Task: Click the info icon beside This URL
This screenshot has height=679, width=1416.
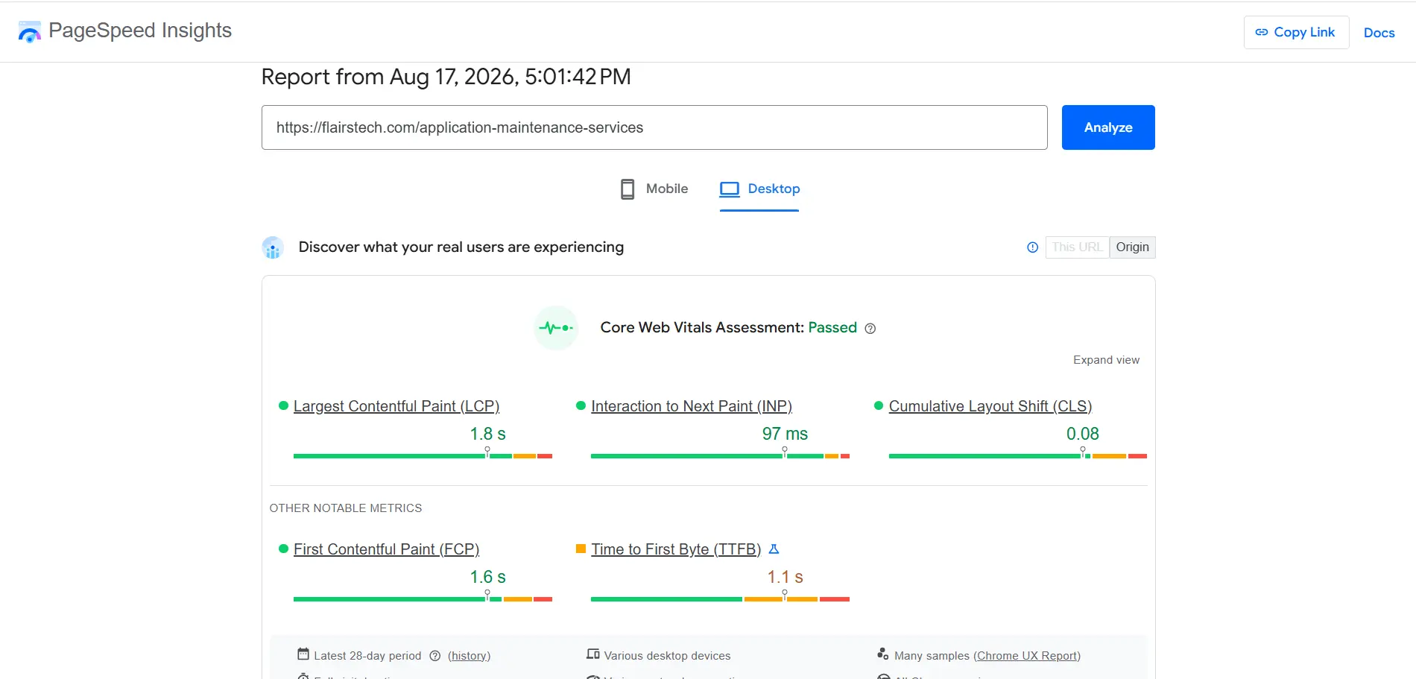Action: 1032,247
